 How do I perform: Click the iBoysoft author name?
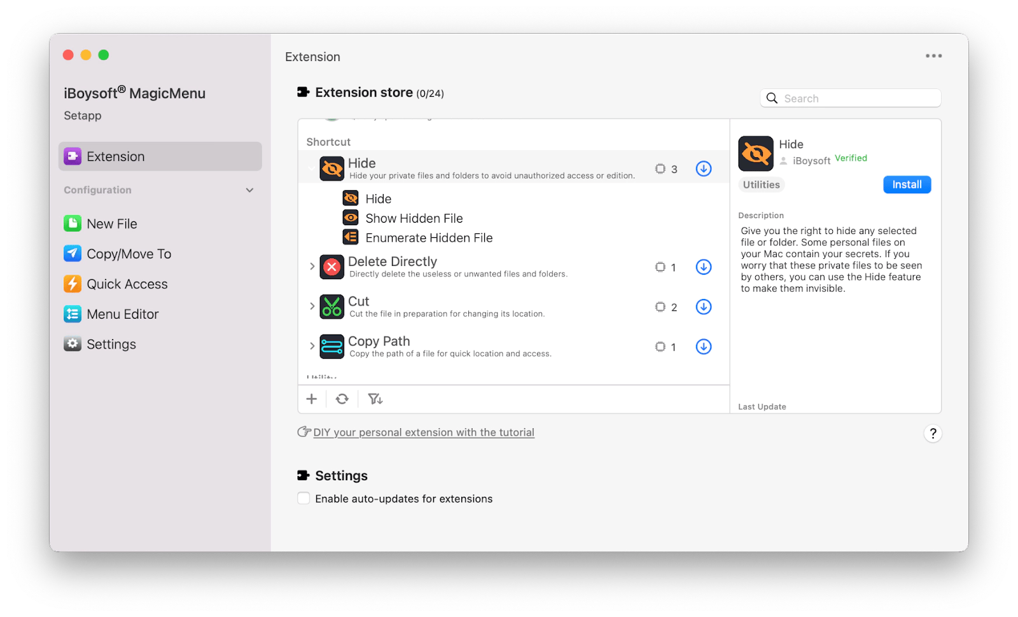coord(811,161)
